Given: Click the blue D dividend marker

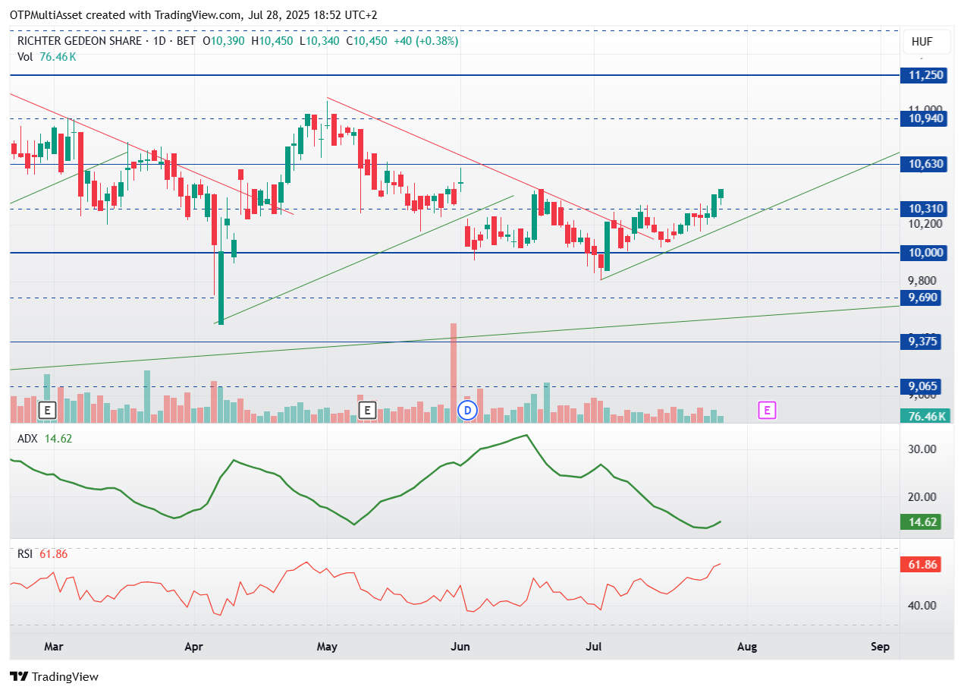Looking at the screenshot, I should click(468, 411).
